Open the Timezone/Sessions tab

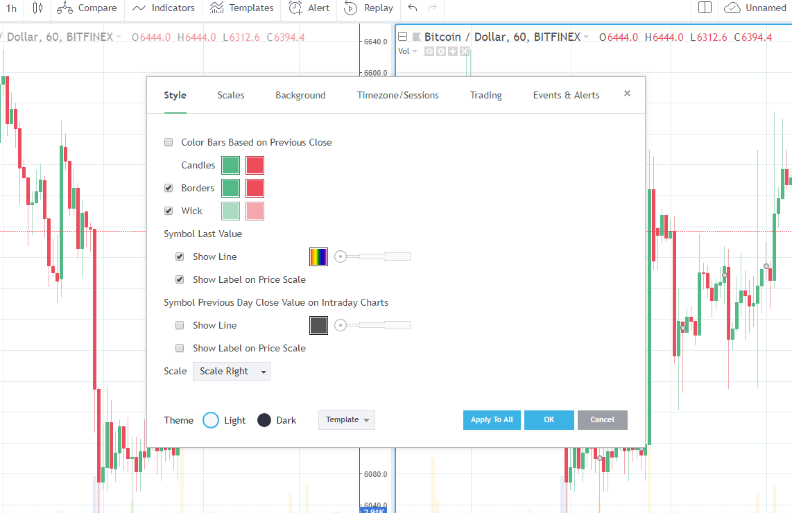(398, 96)
